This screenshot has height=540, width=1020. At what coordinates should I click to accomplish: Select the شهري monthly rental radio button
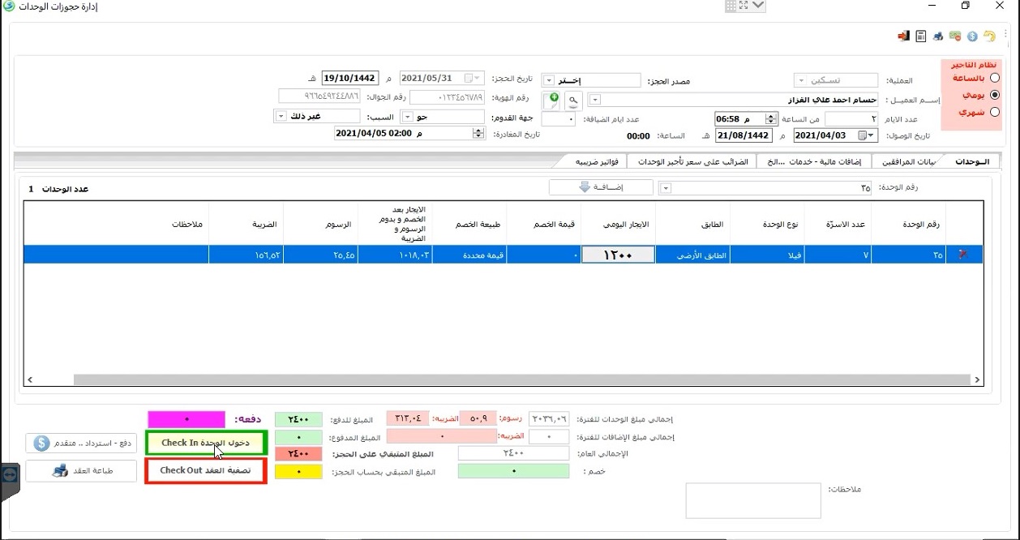(x=995, y=112)
